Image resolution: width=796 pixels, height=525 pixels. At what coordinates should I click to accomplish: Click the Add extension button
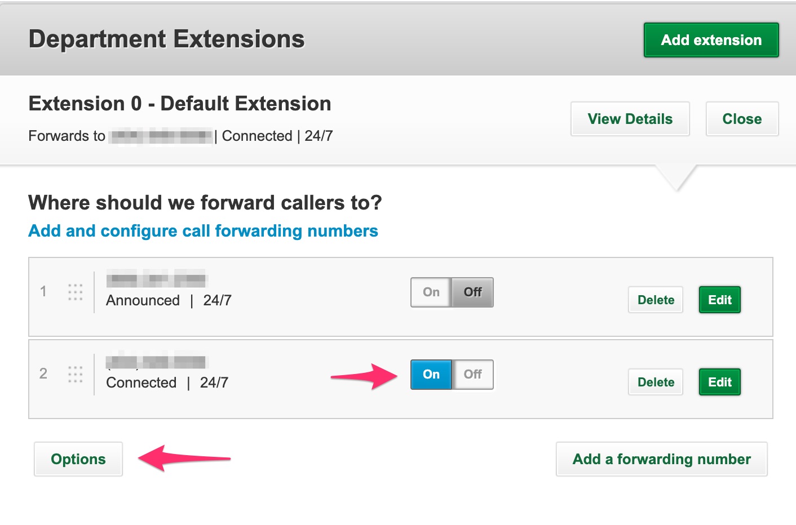point(711,40)
